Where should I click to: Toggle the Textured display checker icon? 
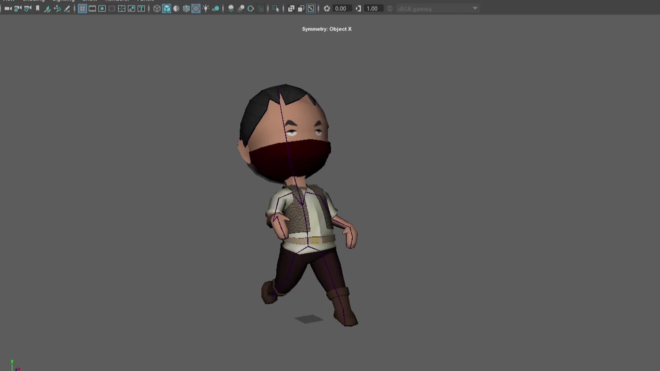(x=196, y=9)
